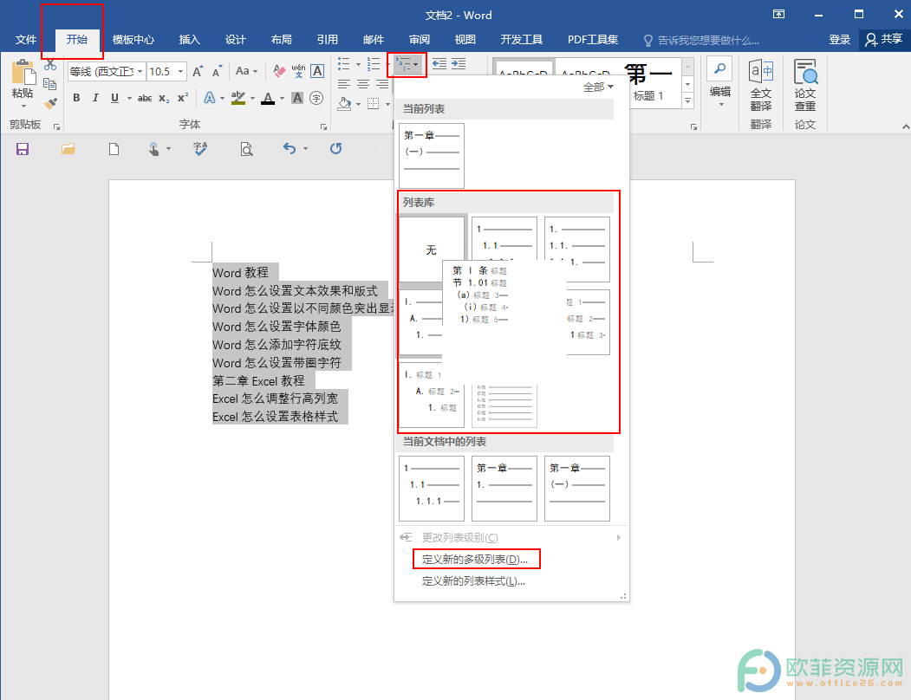Image resolution: width=911 pixels, height=700 pixels.
Task: Increase font size with grow icon
Action: [198, 71]
